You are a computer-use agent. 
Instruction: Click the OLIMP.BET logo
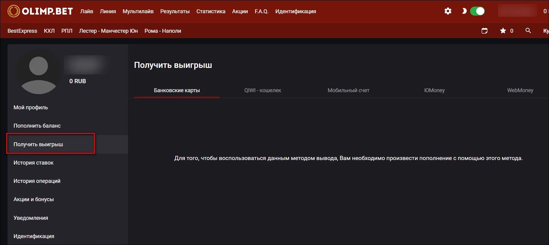pyautogui.click(x=40, y=11)
